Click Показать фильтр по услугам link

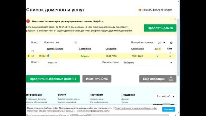pos(157,10)
